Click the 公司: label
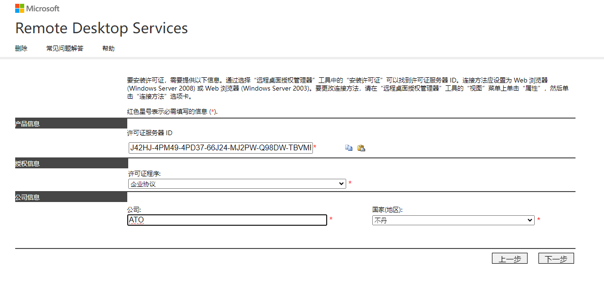604x285 pixels. pyautogui.click(x=134, y=210)
